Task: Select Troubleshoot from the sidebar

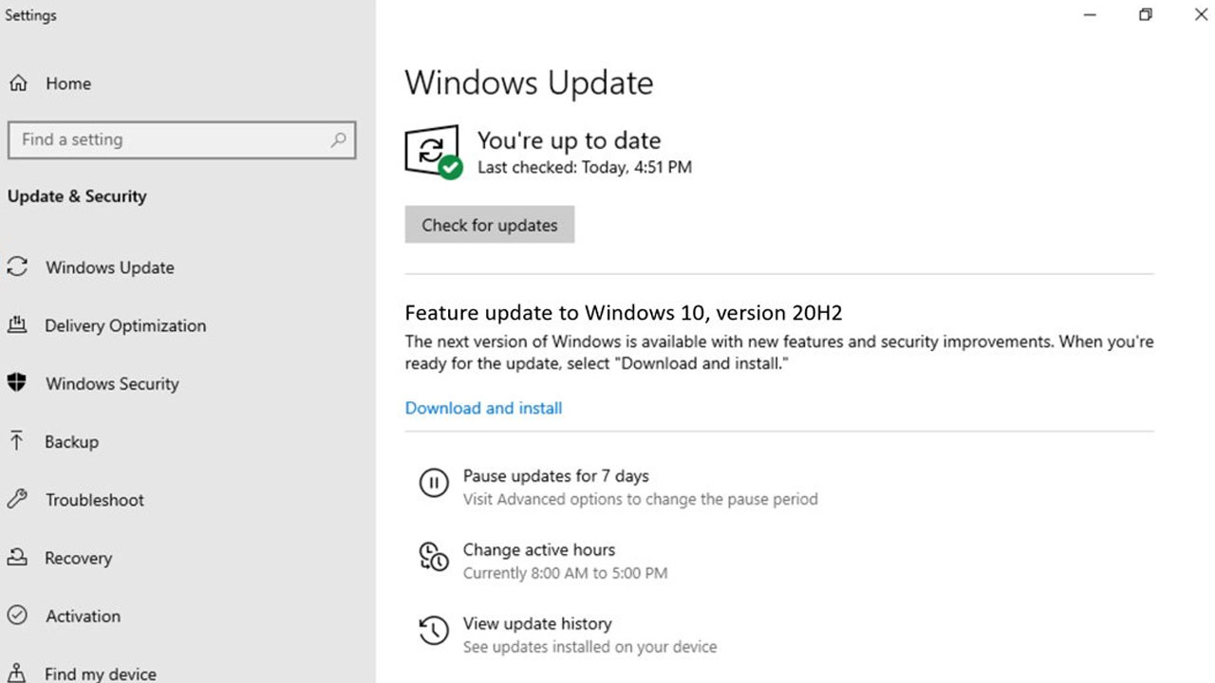Action: click(x=93, y=500)
